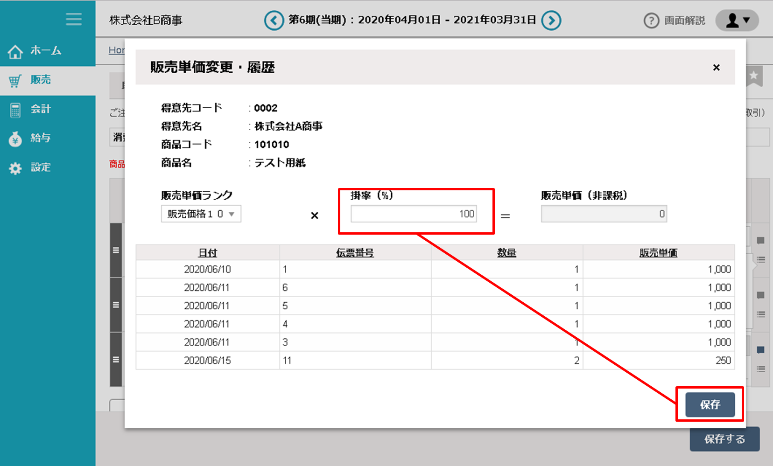Sort table by 伝票番号 column header
This screenshot has height=466, width=773.
tap(355, 253)
